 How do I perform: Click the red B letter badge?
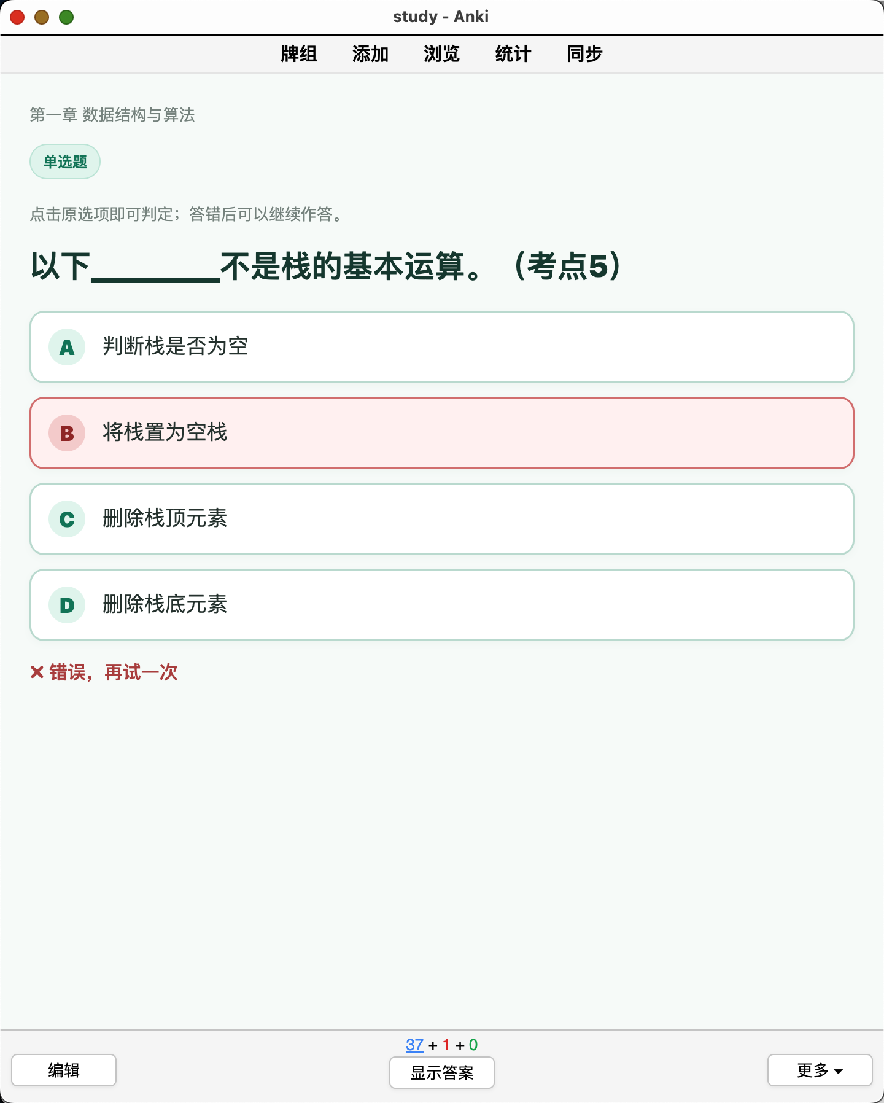pyautogui.click(x=67, y=433)
